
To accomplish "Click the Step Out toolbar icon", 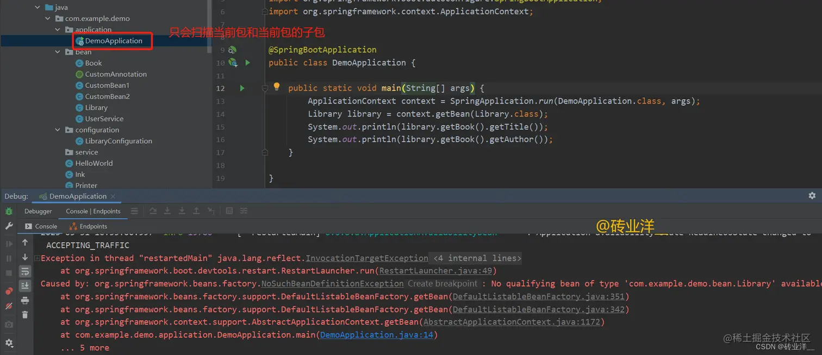I will point(196,211).
